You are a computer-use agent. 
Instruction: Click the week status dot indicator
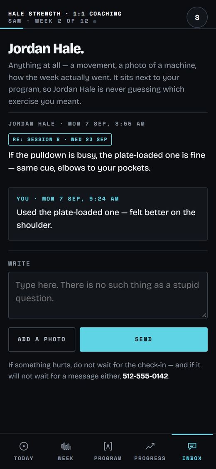94,22
